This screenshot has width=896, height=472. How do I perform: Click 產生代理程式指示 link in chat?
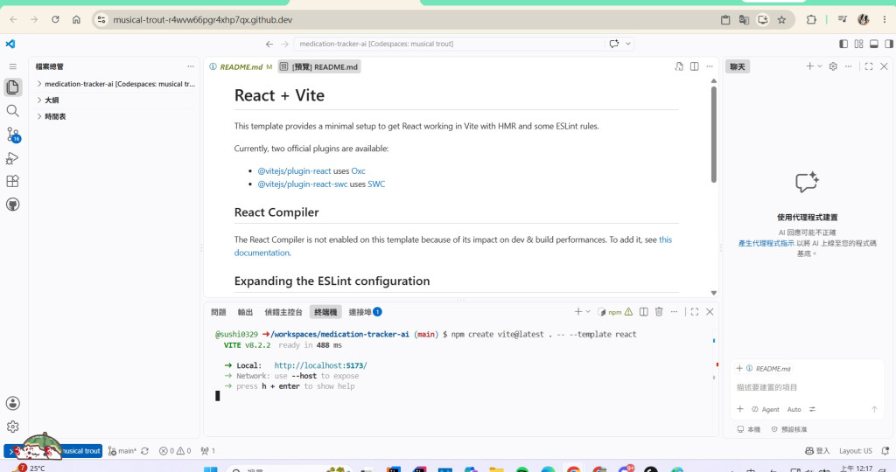pos(766,243)
